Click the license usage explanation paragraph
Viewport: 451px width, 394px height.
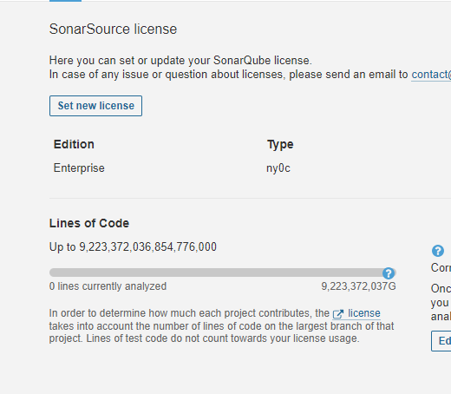click(221, 325)
